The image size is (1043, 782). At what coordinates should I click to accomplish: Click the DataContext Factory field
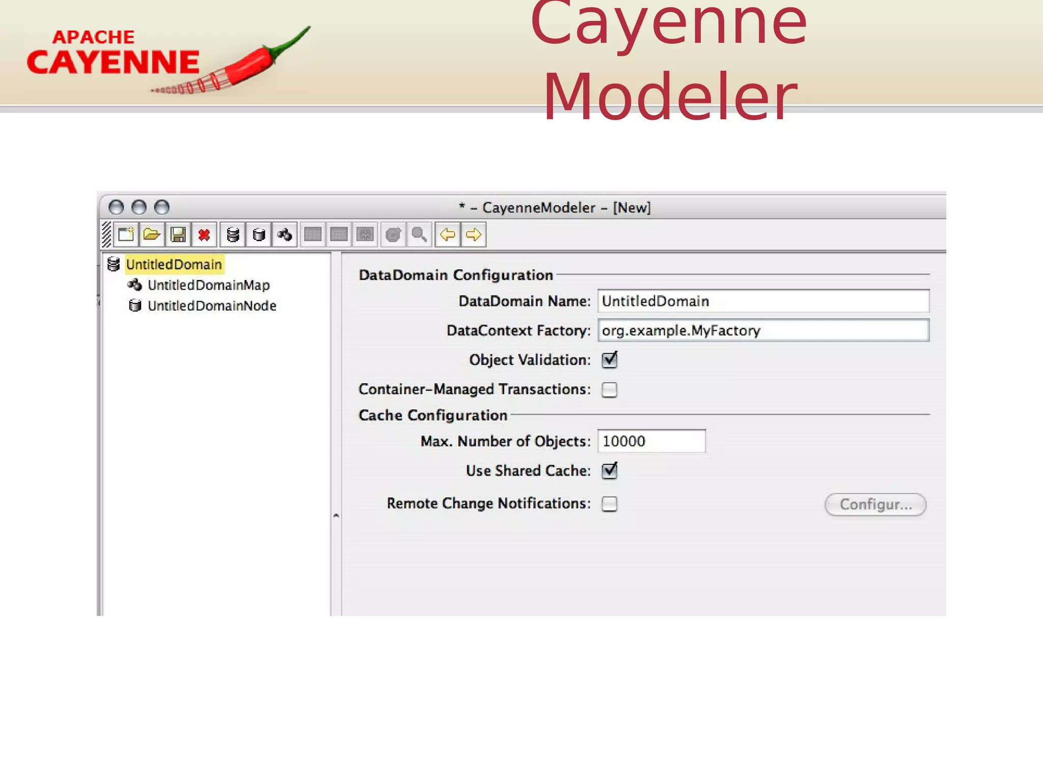(x=763, y=330)
